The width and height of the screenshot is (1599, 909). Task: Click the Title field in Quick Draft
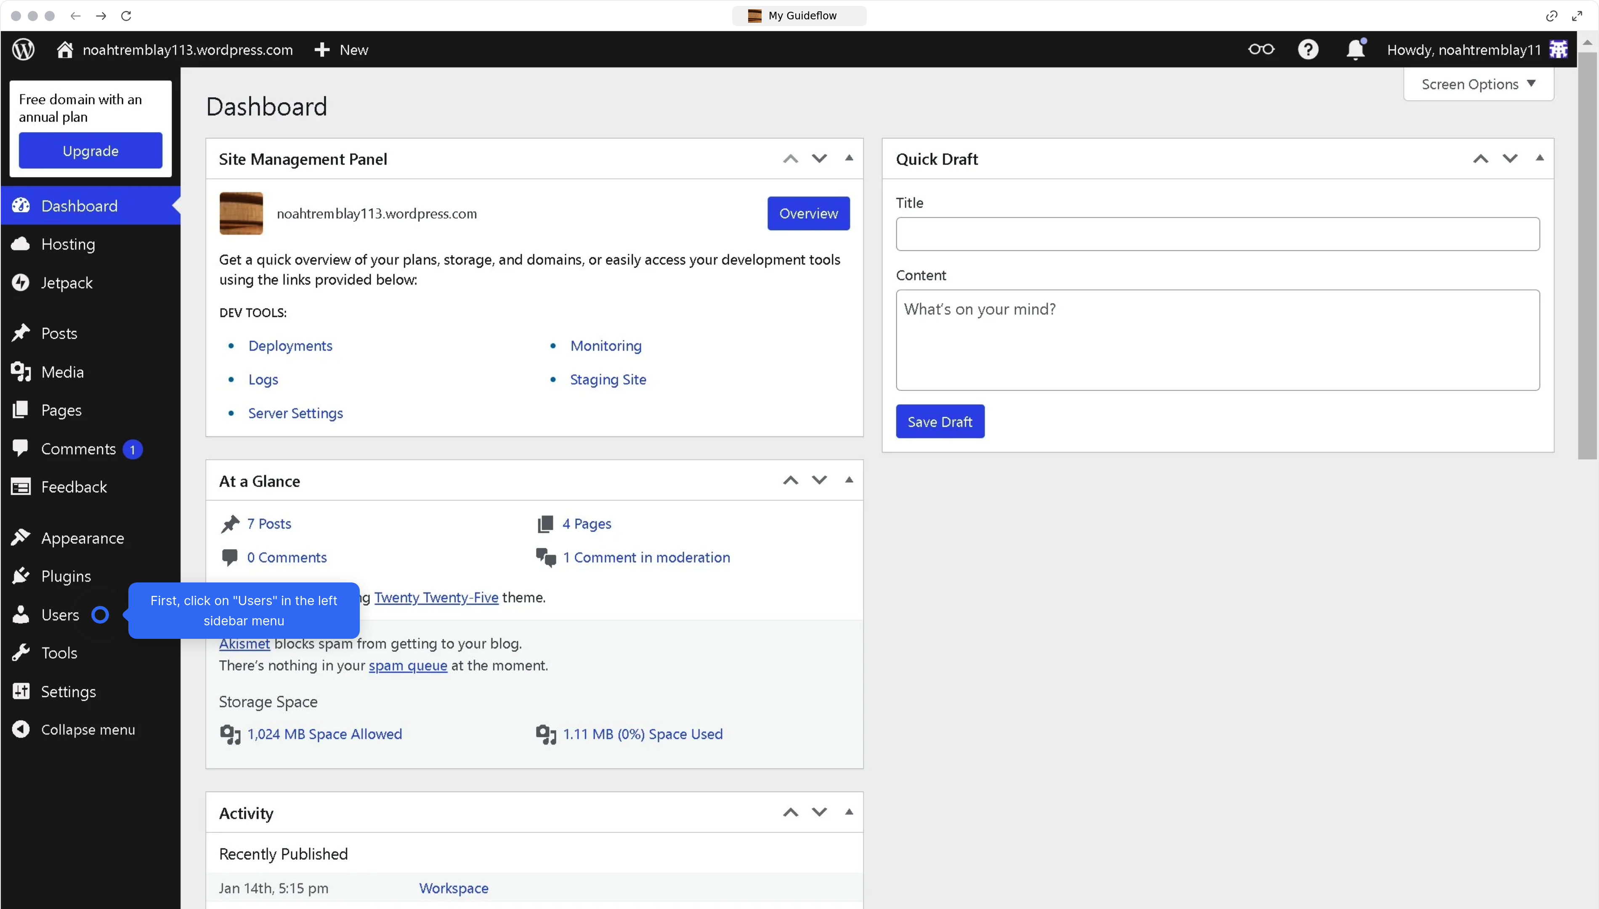pyautogui.click(x=1217, y=234)
